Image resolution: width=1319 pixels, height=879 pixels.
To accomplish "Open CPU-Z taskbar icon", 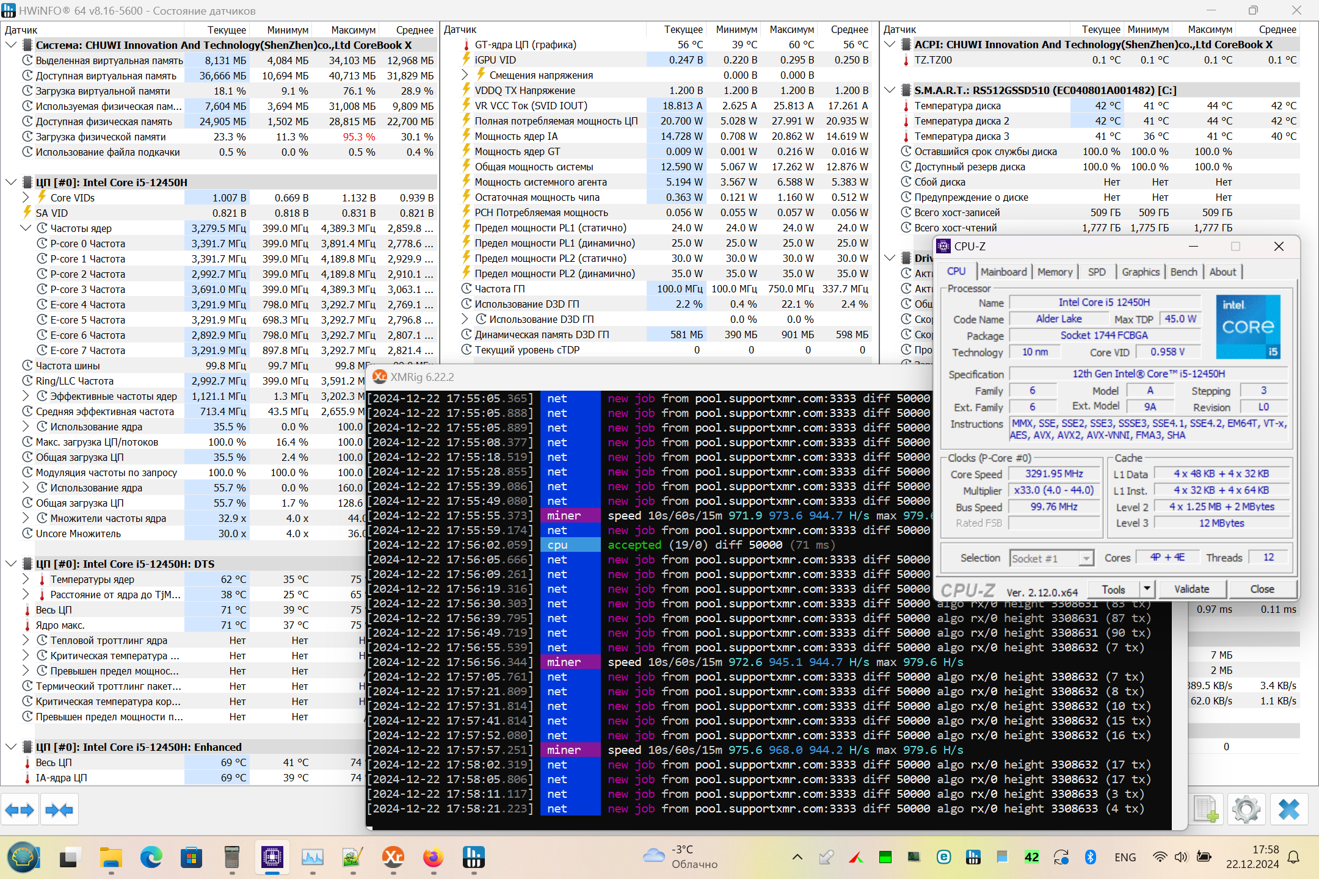I will (x=272, y=858).
